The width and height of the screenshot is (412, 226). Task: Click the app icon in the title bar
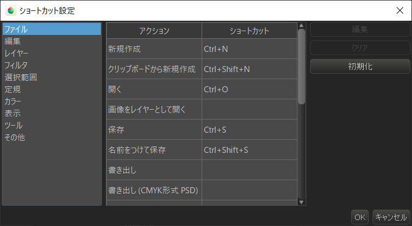click(x=11, y=10)
